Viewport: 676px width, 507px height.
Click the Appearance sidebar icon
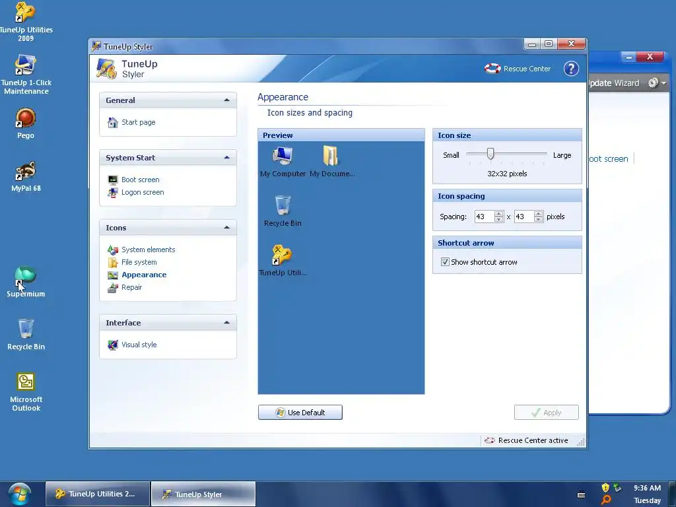(112, 275)
